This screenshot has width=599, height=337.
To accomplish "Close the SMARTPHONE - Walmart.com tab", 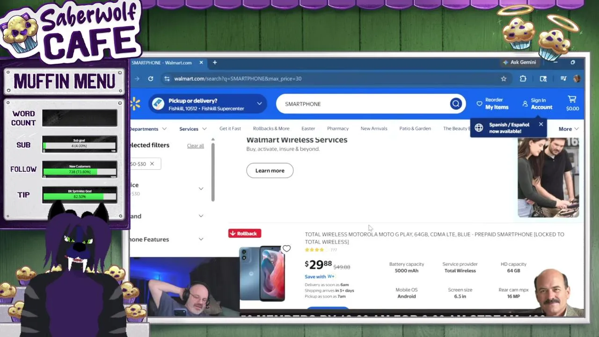I will pyautogui.click(x=201, y=62).
